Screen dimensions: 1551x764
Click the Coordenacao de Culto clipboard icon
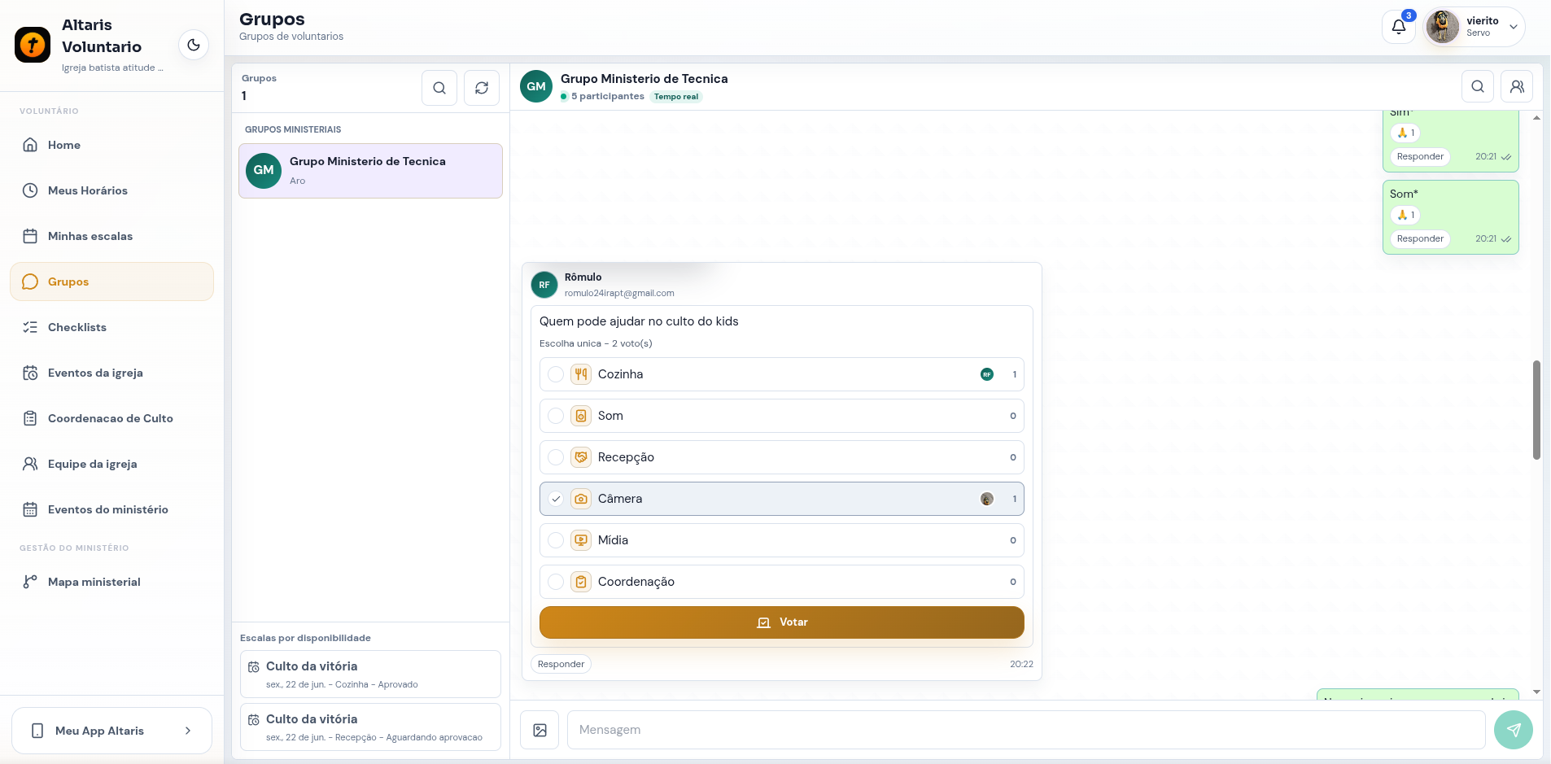pos(30,418)
